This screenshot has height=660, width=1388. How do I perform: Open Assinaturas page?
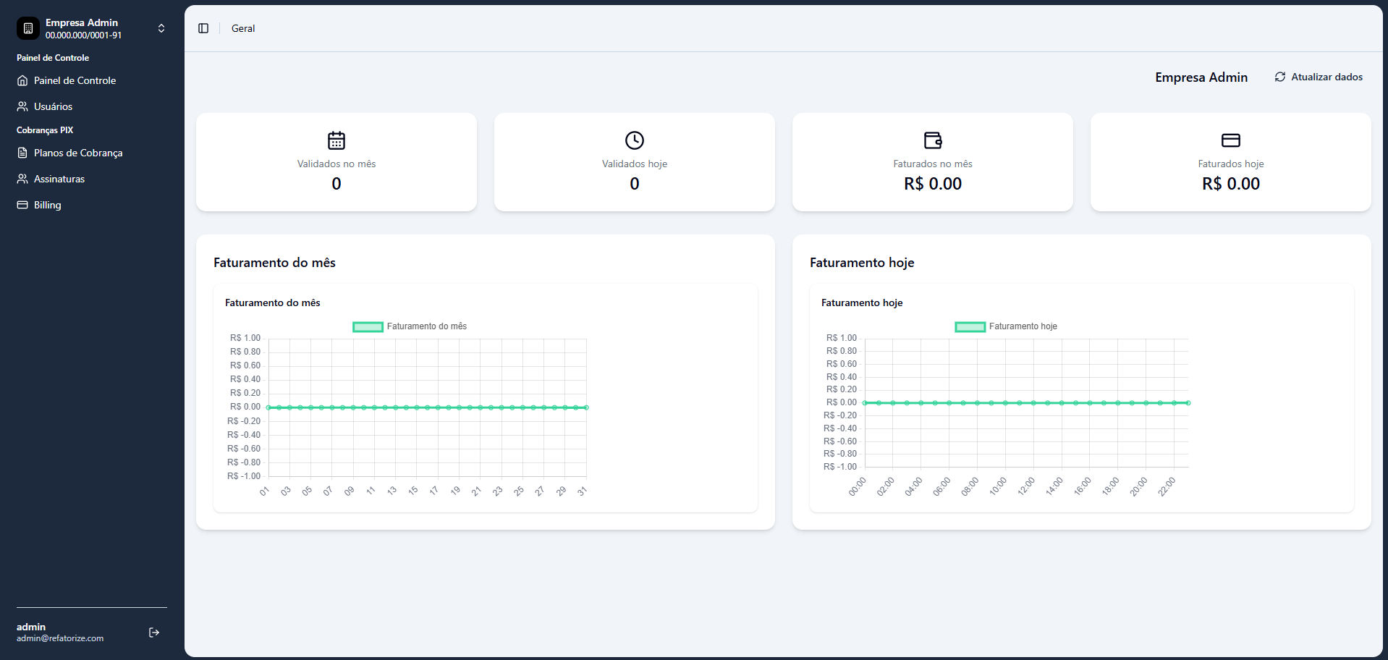(92, 179)
